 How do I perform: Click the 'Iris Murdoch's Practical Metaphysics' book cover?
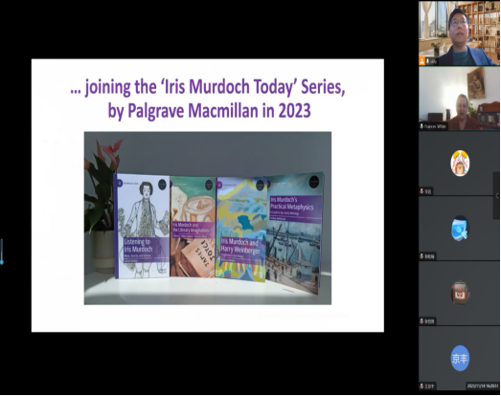295,233
